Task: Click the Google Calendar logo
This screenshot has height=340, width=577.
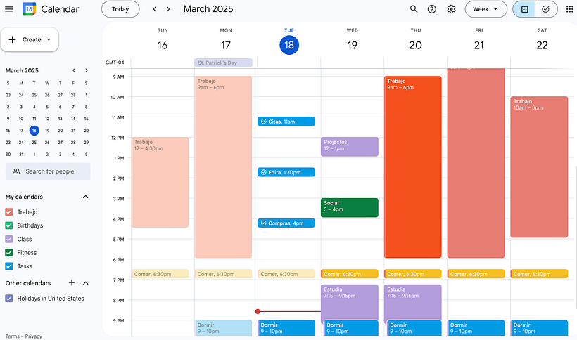Action: coord(29,9)
